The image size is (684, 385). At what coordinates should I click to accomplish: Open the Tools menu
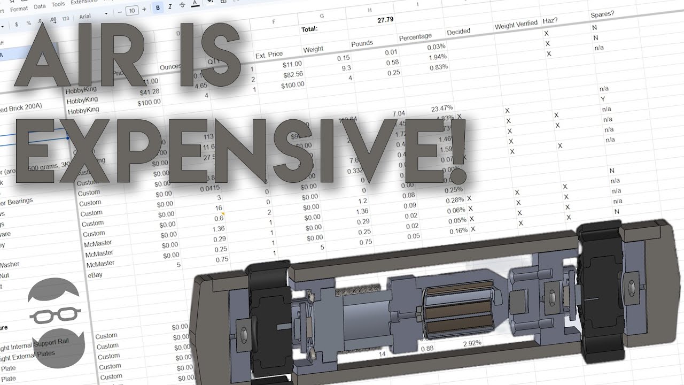click(58, 4)
